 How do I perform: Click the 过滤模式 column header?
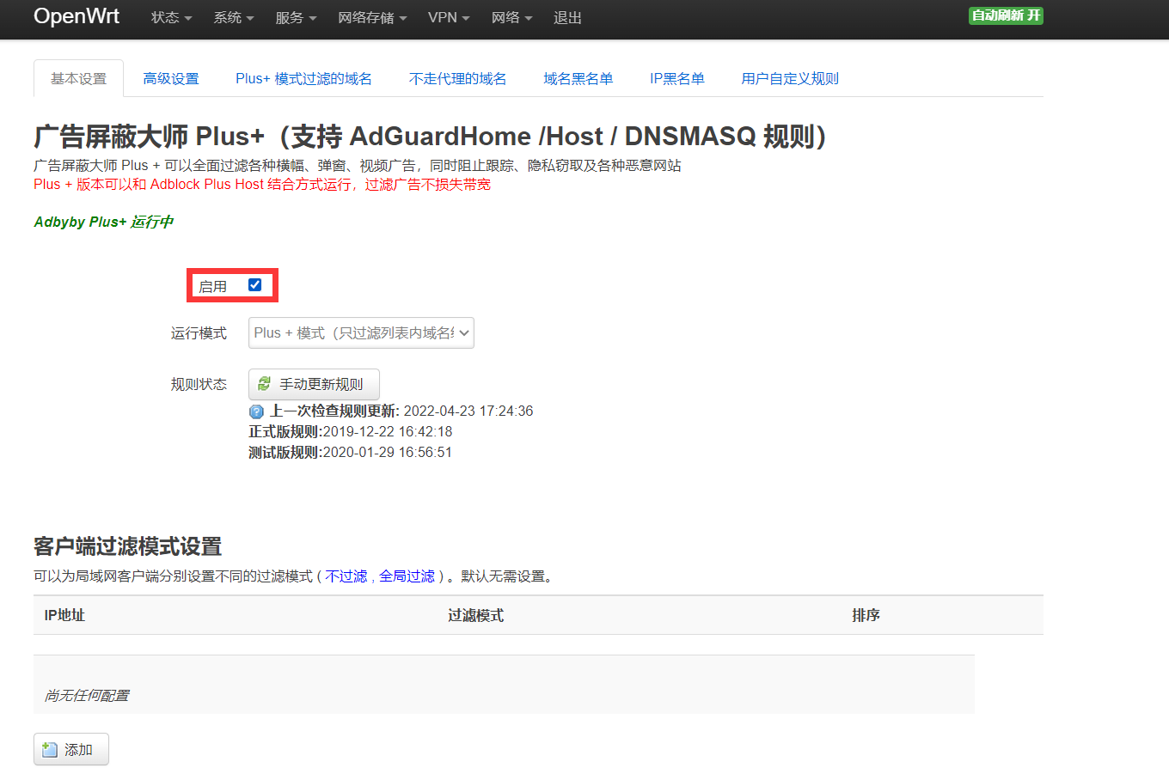coord(475,615)
